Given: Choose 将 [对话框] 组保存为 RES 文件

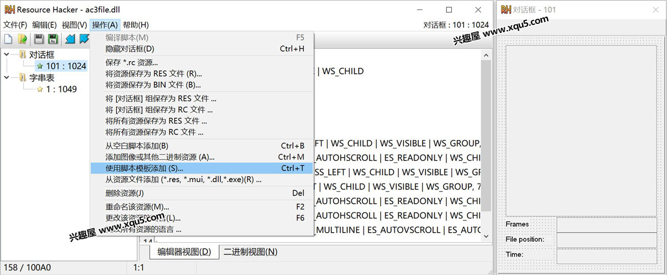Looking at the screenshot, I should pos(202,99).
